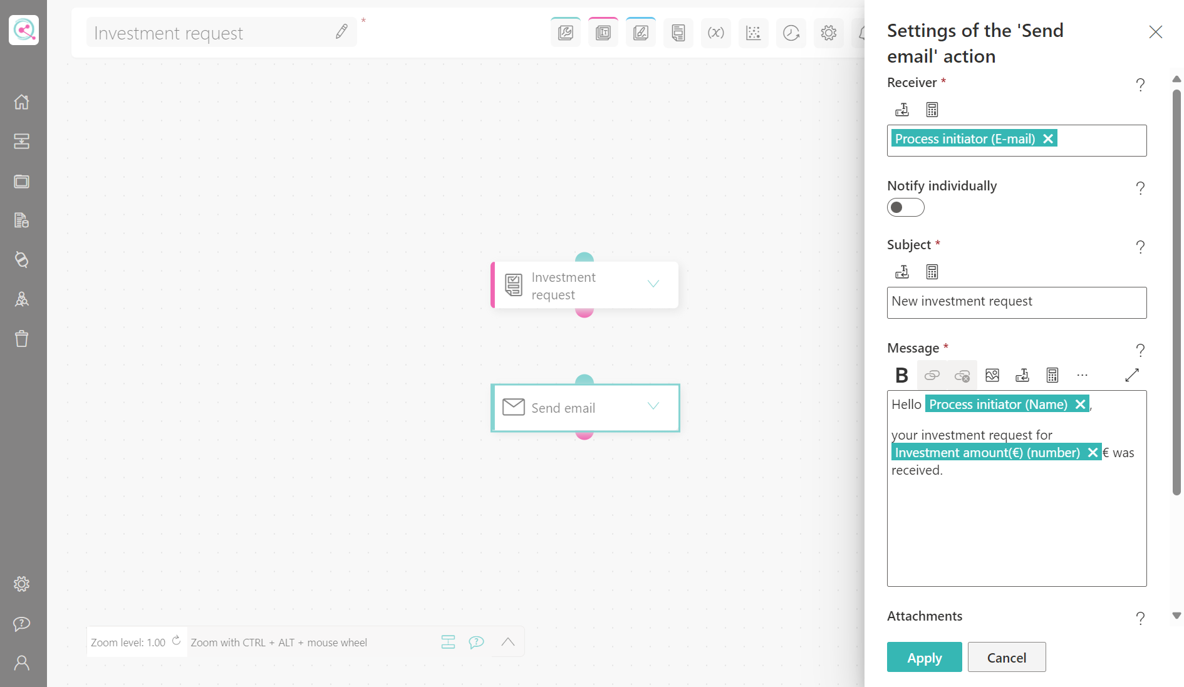
Task: Open the comment bubble in the zoom bar
Action: [x=477, y=642]
